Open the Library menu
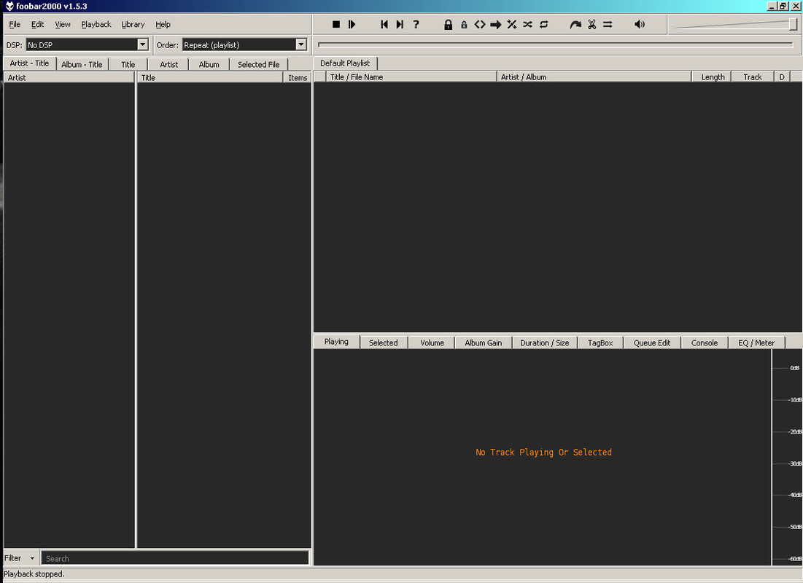Viewport: 803px width, 583px height. click(133, 24)
